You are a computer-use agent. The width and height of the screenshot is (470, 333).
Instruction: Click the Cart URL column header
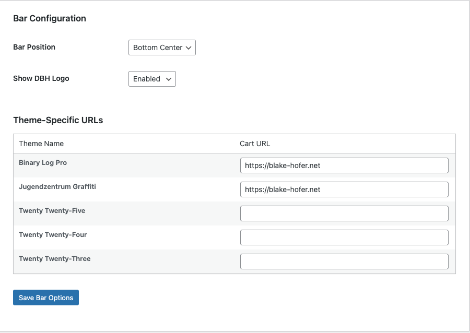tap(255, 144)
